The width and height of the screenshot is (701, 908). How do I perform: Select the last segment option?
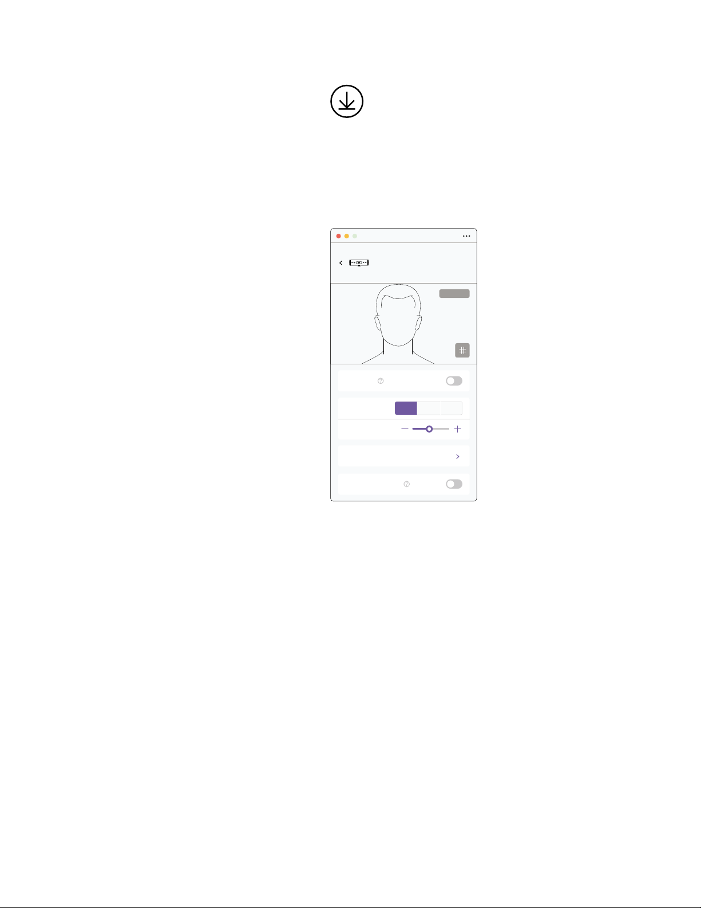451,408
